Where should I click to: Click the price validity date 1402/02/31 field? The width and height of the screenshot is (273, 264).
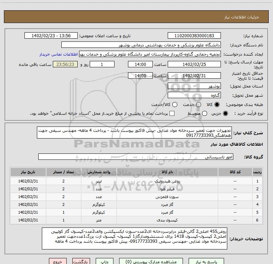[194, 76]
